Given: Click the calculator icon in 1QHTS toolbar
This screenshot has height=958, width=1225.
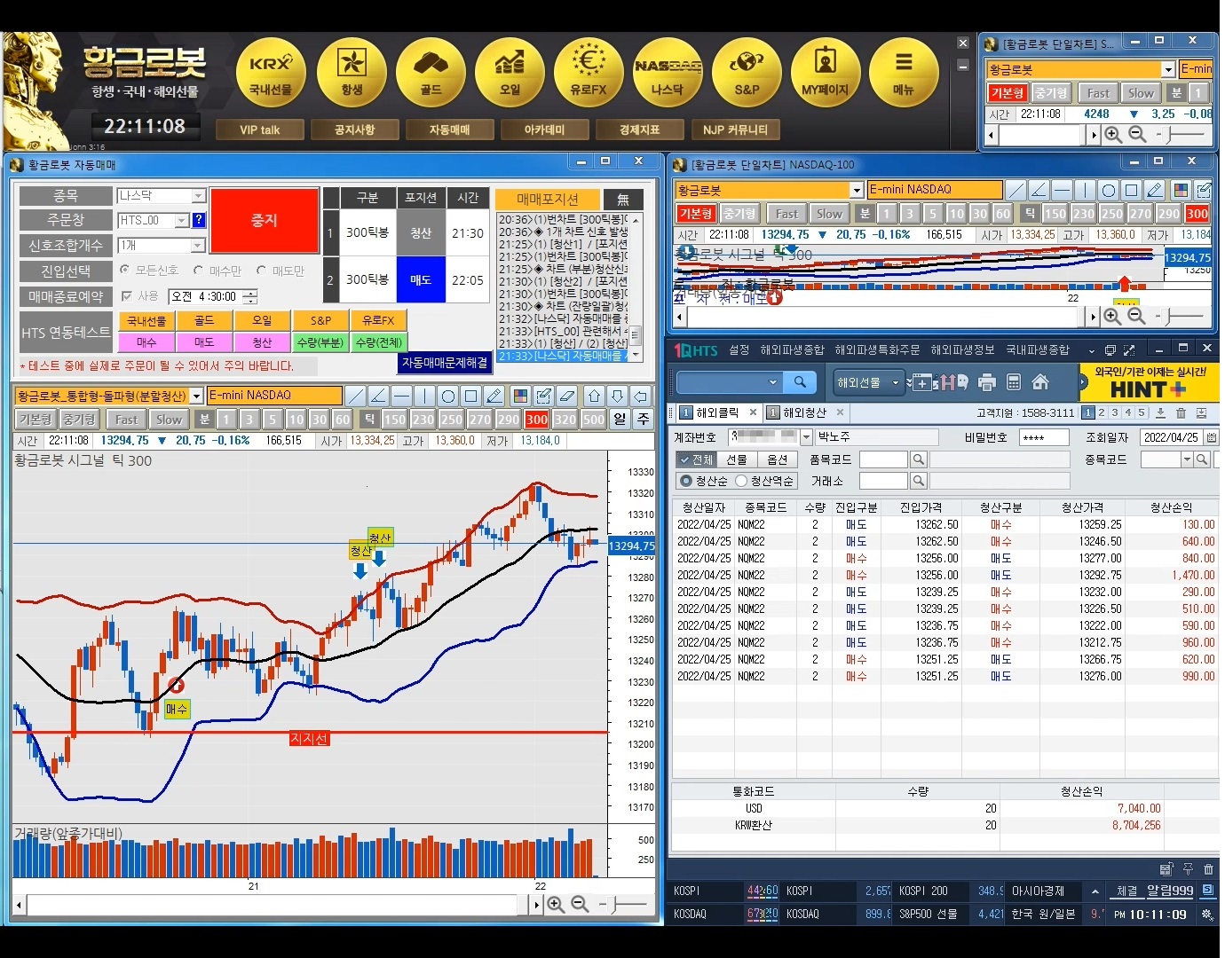Looking at the screenshot, I should click(1014, 382).
